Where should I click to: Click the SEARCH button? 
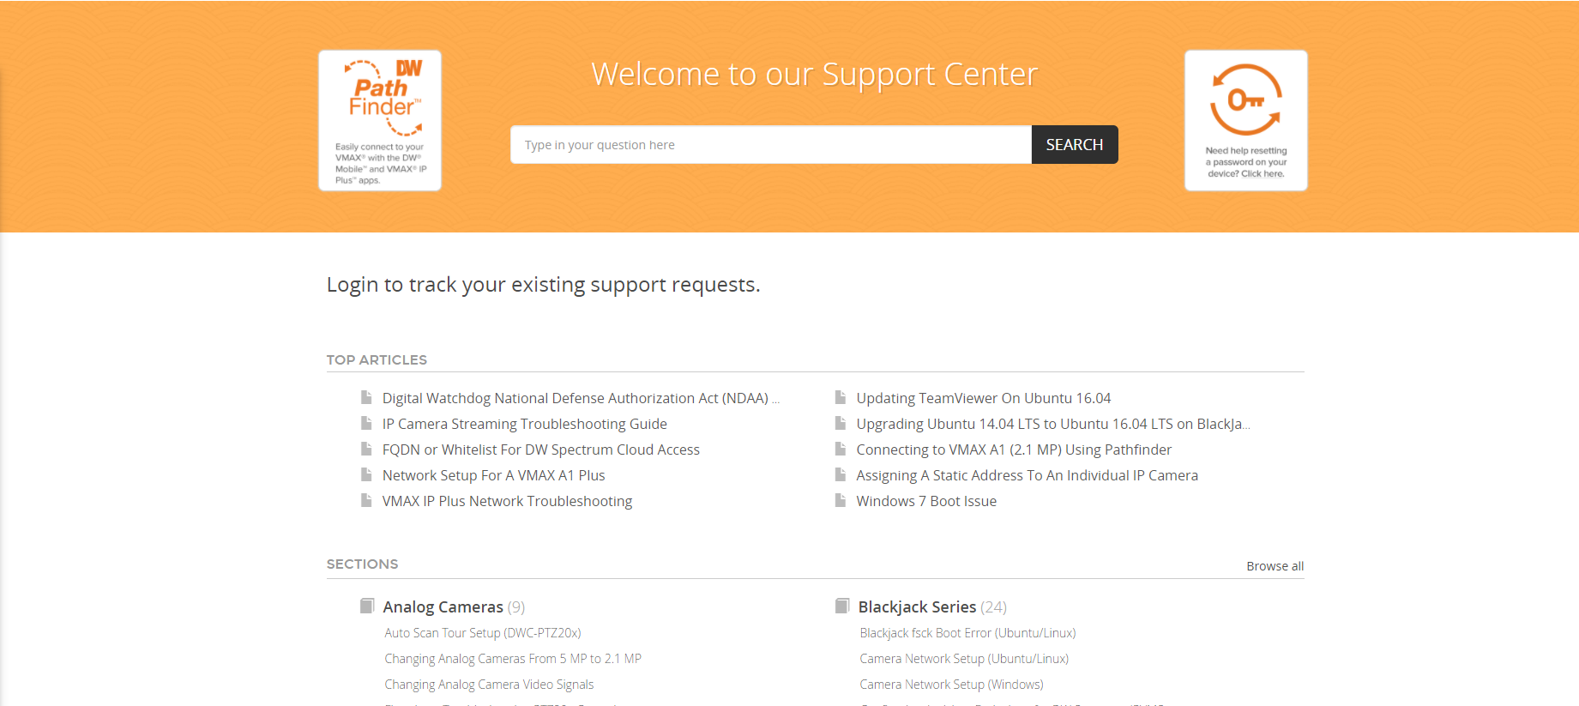1075,145
